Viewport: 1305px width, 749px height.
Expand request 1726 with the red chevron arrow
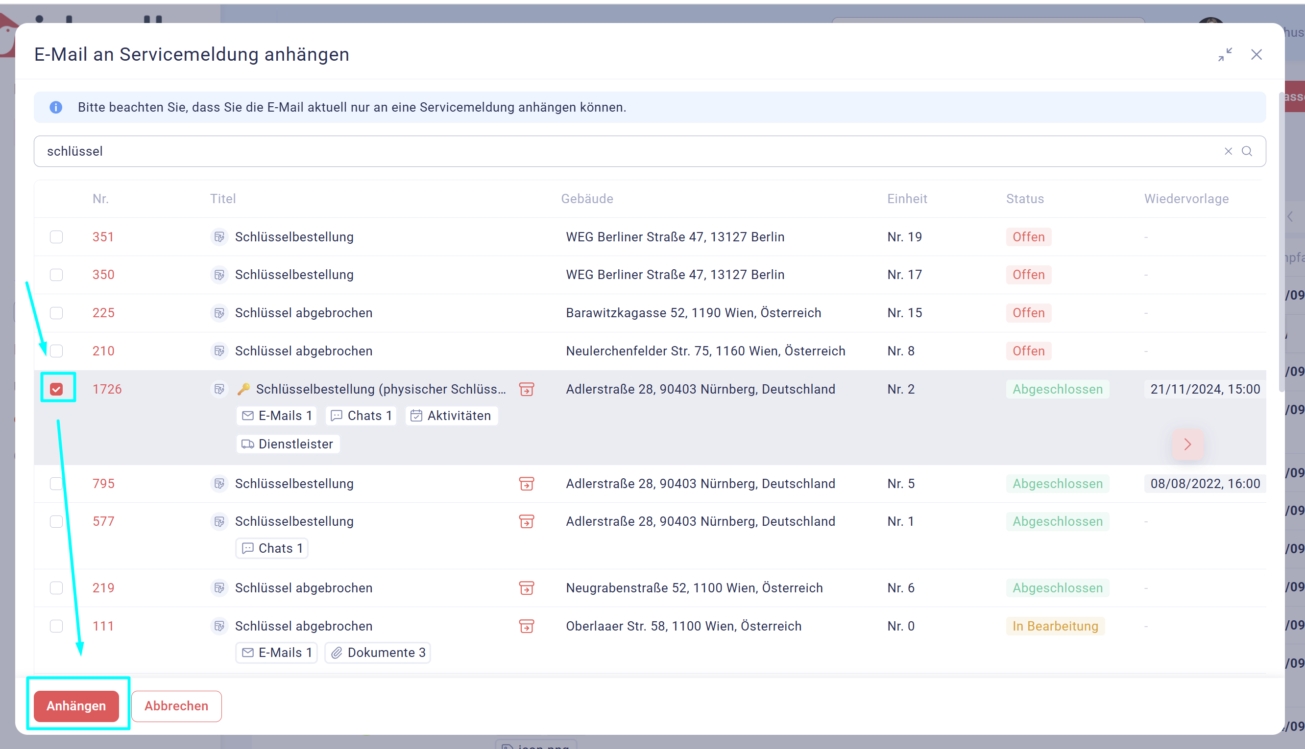click(x=1187, y=444)
